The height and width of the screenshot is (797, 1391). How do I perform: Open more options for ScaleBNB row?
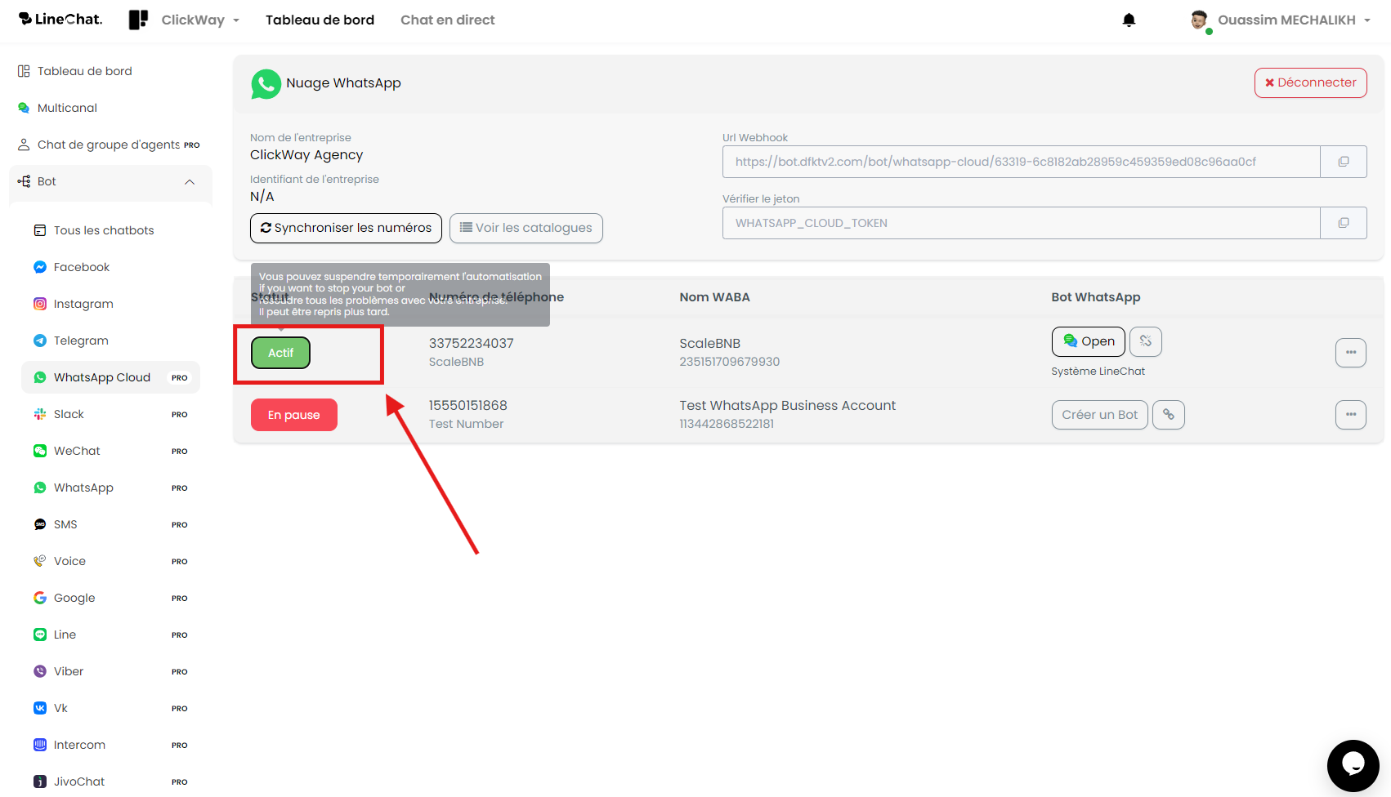1351,353
